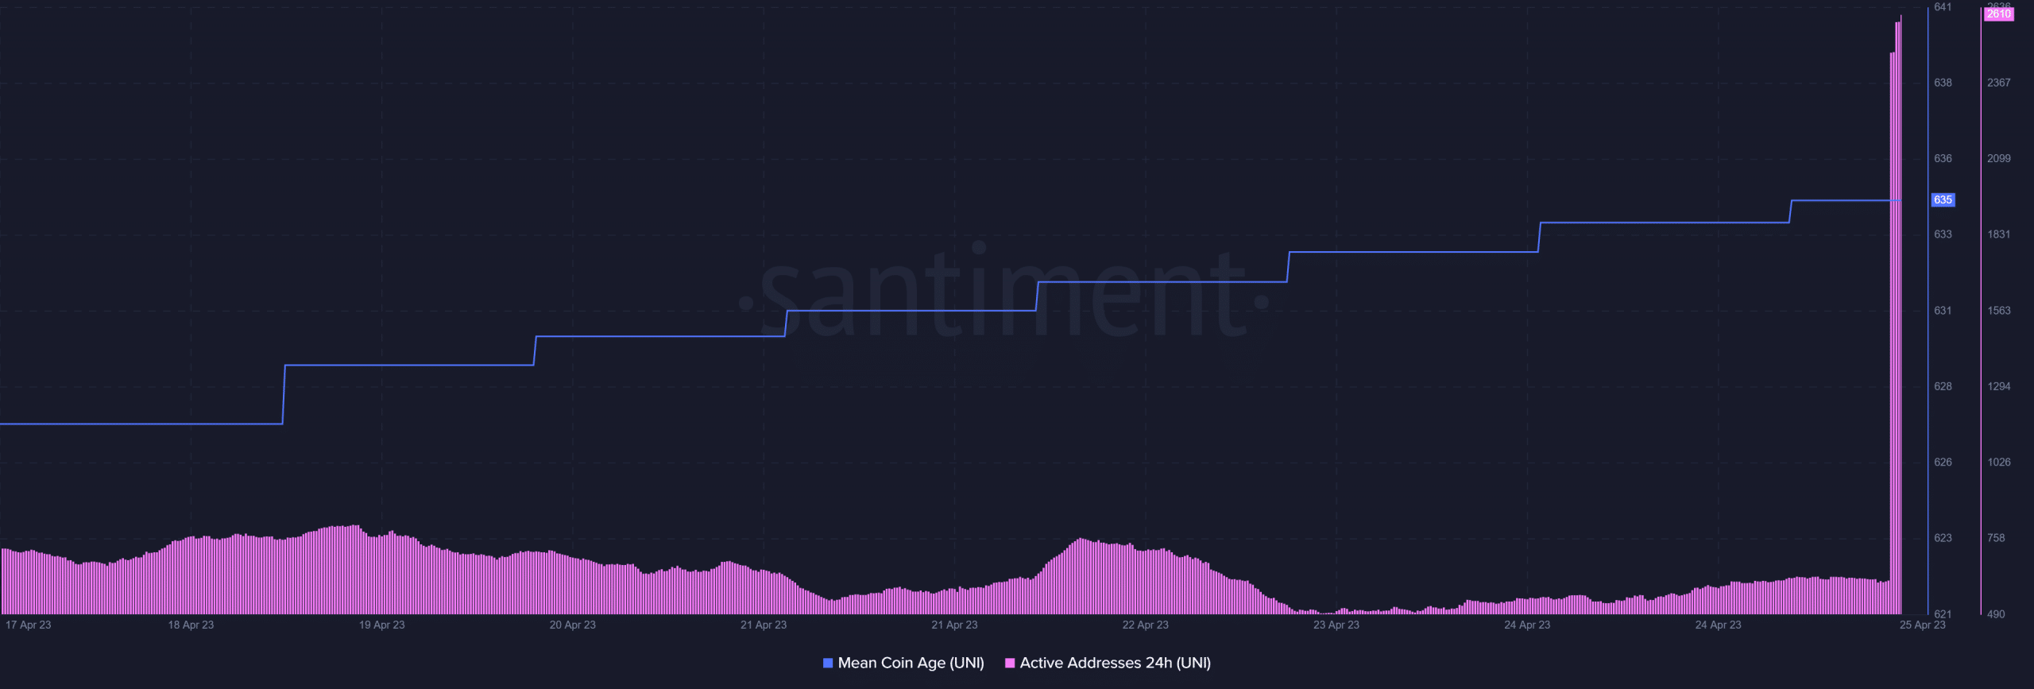Toggle the Active Addresses 24h (UNI) legend label
This screenshot has width=2034, height=689.
(1115, 663)
